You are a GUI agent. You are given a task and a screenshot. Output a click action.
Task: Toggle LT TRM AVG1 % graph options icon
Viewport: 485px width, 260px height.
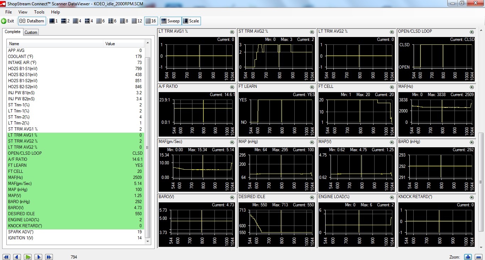point(232,32)
